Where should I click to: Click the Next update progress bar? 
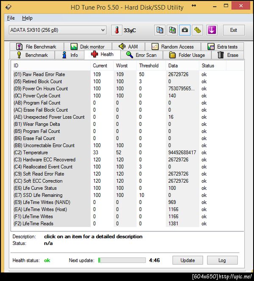(122, 260)
